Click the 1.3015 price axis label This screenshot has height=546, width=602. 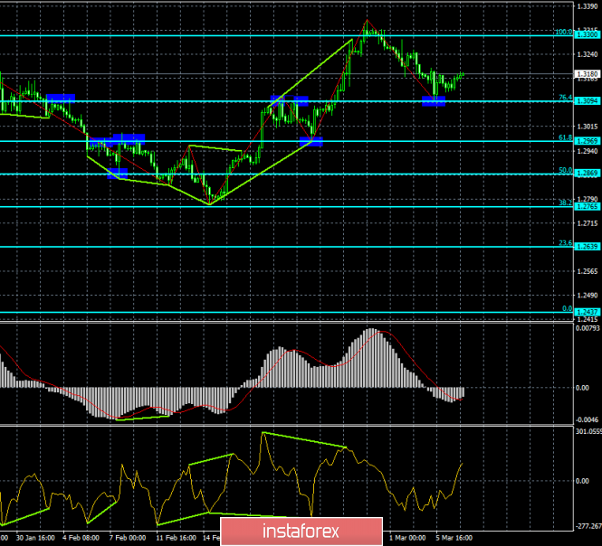pos(588,127)
